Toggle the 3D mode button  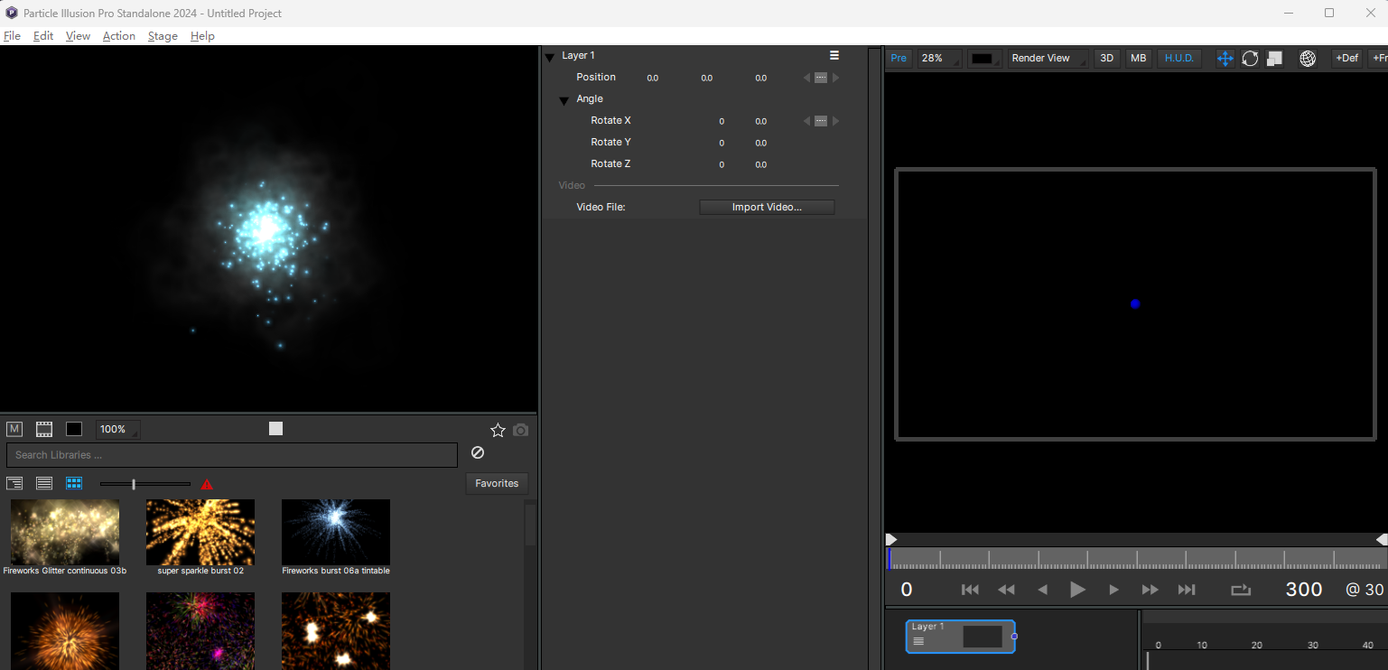[x=1106, y=58]
